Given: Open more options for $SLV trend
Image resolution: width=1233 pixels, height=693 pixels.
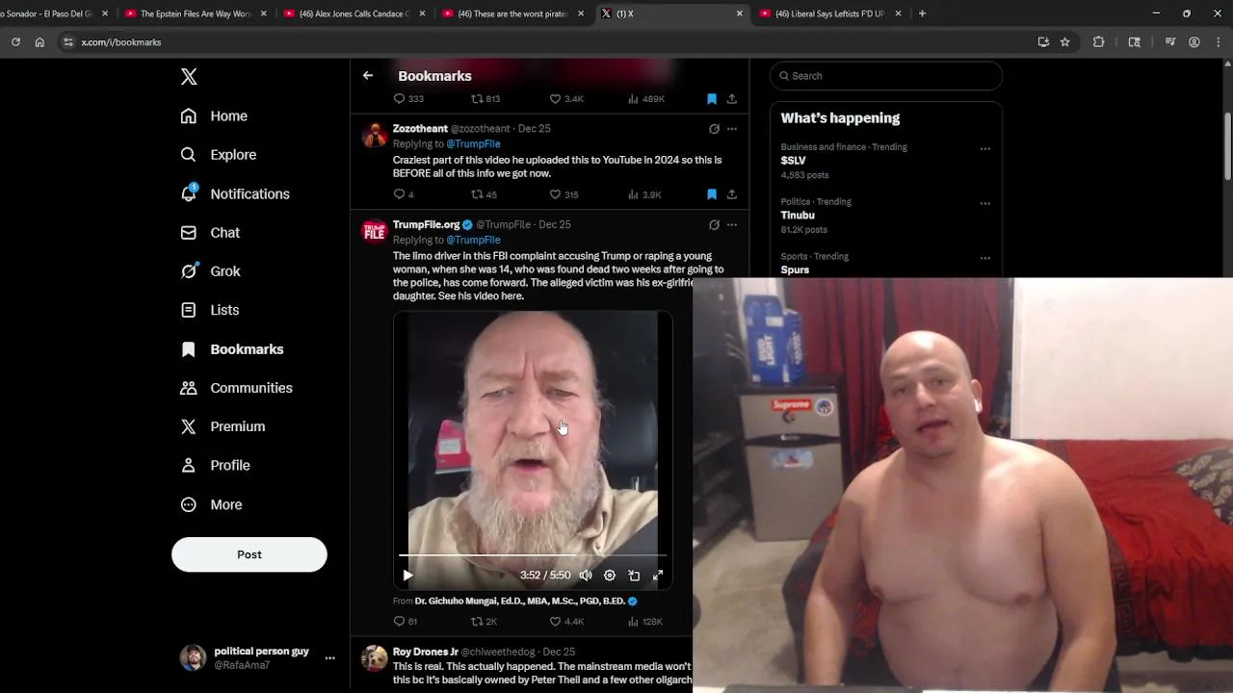Looking at the screenshot, I should tap(985, 149).
